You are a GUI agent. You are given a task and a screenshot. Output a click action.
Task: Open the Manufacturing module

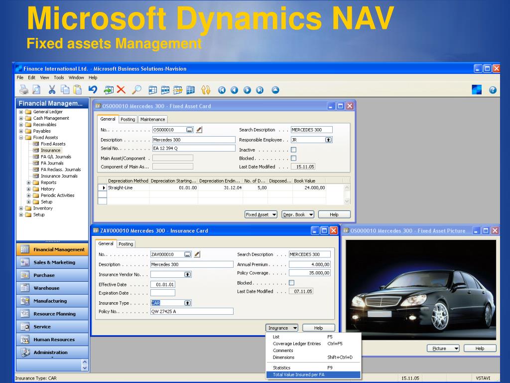click(52, 301)
